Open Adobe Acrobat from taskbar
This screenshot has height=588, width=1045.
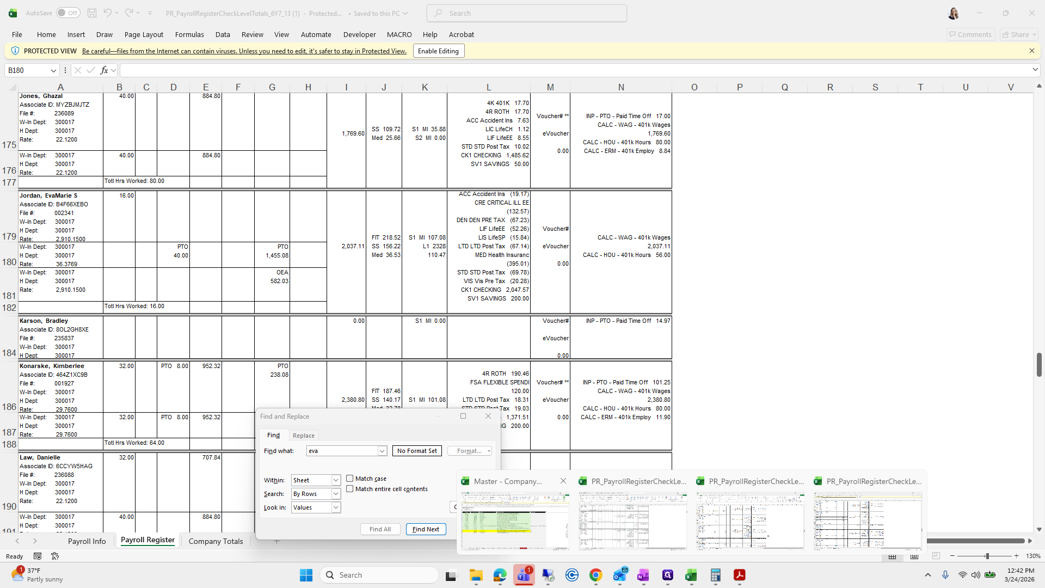[739, 575]
